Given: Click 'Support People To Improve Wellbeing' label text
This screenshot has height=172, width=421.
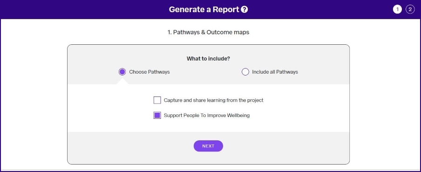Looking at the screenshot, I should coord(207,115).
